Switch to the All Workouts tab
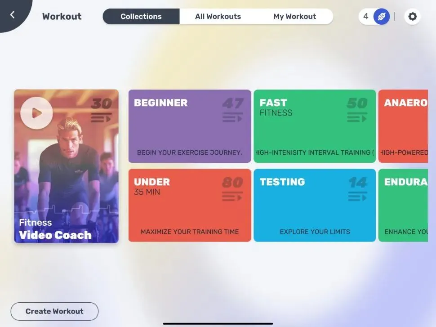436x327 pixels. 218,17
